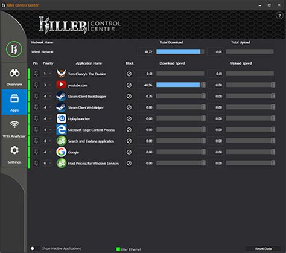This screenshot has height=253, width=286.
Task: Open Uplay launcher priority dropdown
Action: pyautogui.click(x=48, y=118)
